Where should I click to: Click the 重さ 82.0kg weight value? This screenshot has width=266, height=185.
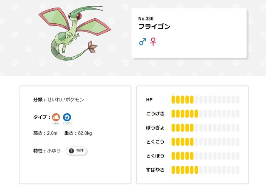[85, 133]
